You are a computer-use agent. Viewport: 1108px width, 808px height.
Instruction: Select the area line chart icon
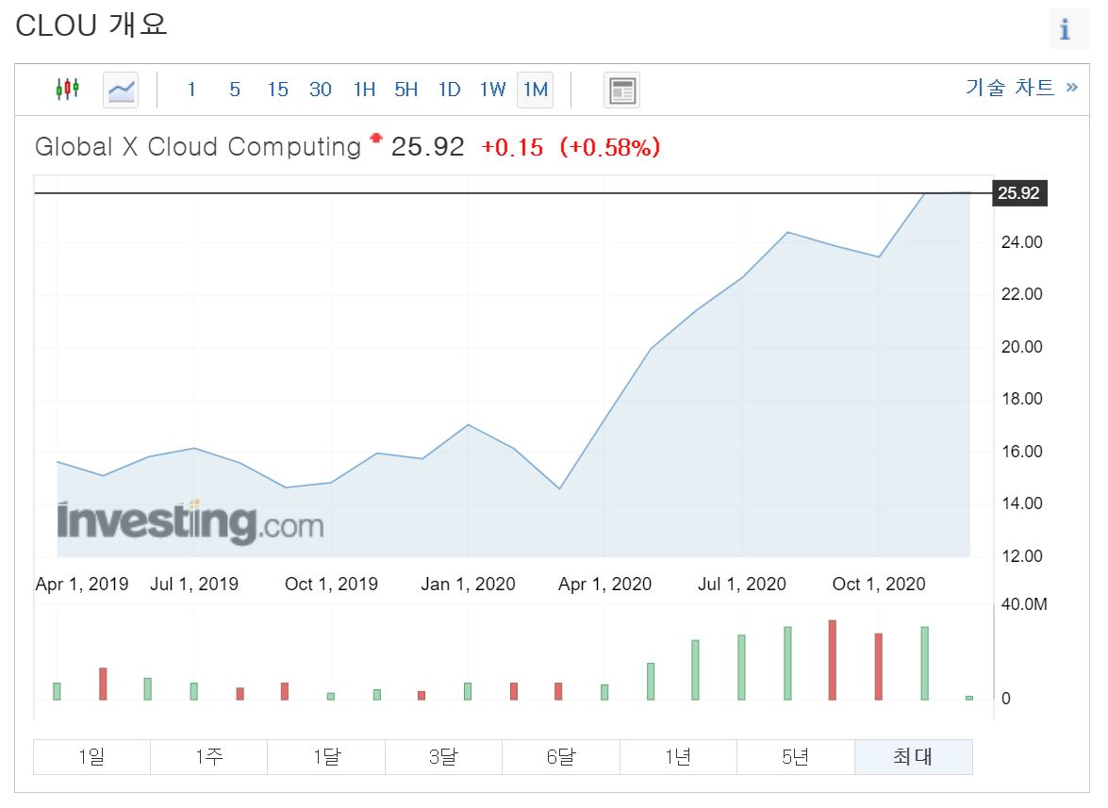(x=121, y=90)
